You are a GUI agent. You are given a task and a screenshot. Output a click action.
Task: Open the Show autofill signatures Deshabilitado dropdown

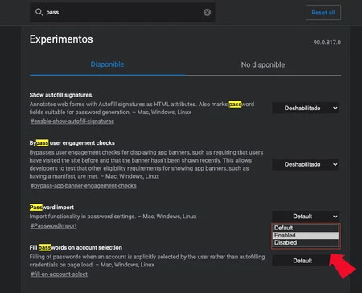(306, 109)
